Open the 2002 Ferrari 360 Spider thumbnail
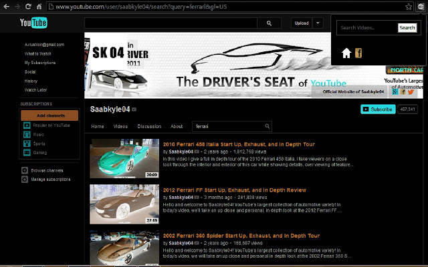Image resolution: width=428 pixels, height=267 pixels. 124,248
